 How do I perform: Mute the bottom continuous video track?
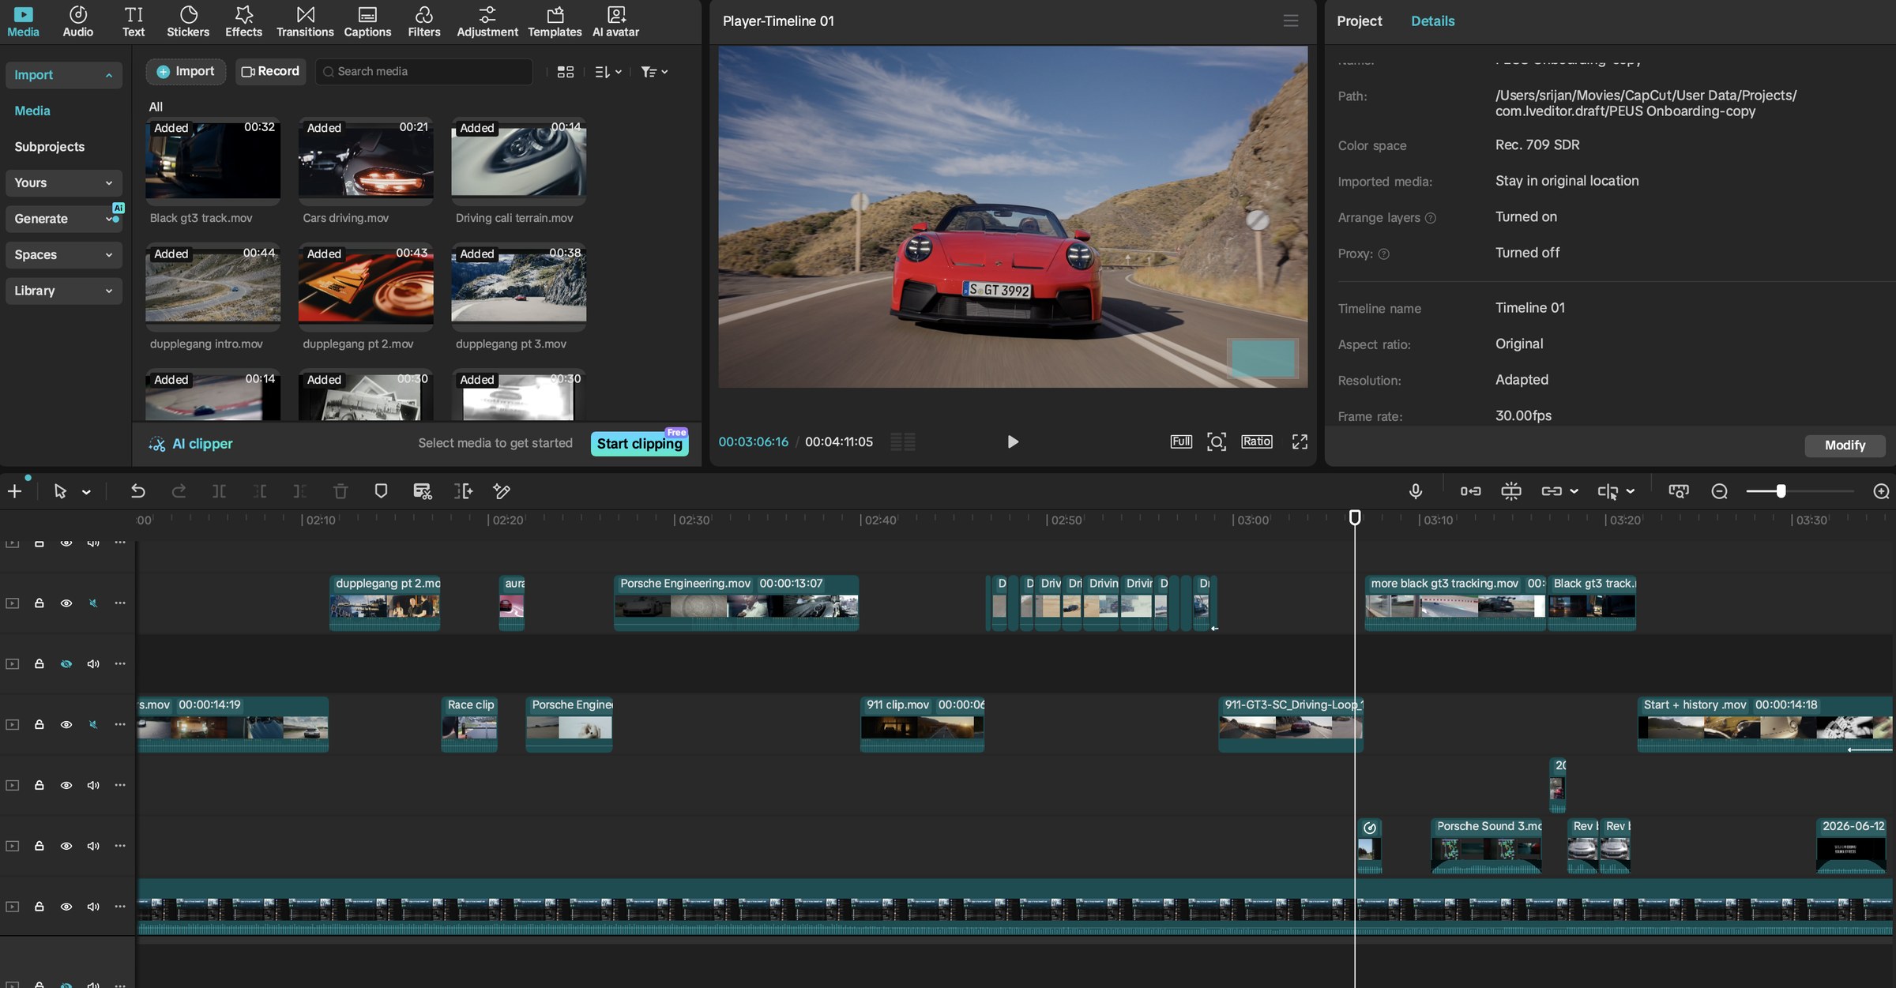[93, 907]
